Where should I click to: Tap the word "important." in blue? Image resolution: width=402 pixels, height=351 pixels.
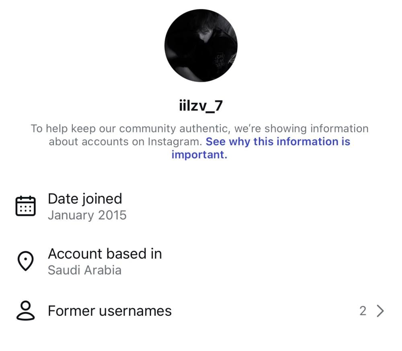coord(199,154)
